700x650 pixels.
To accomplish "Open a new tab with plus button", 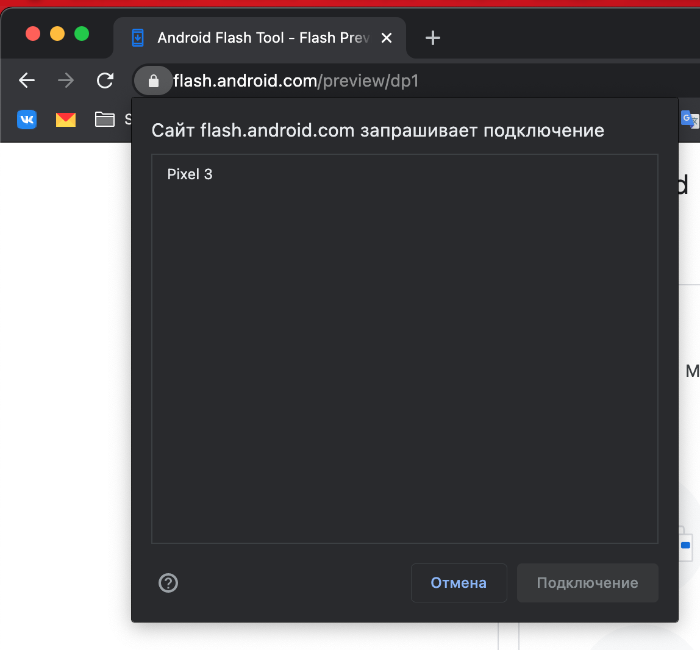I will [x=432, y=38].
